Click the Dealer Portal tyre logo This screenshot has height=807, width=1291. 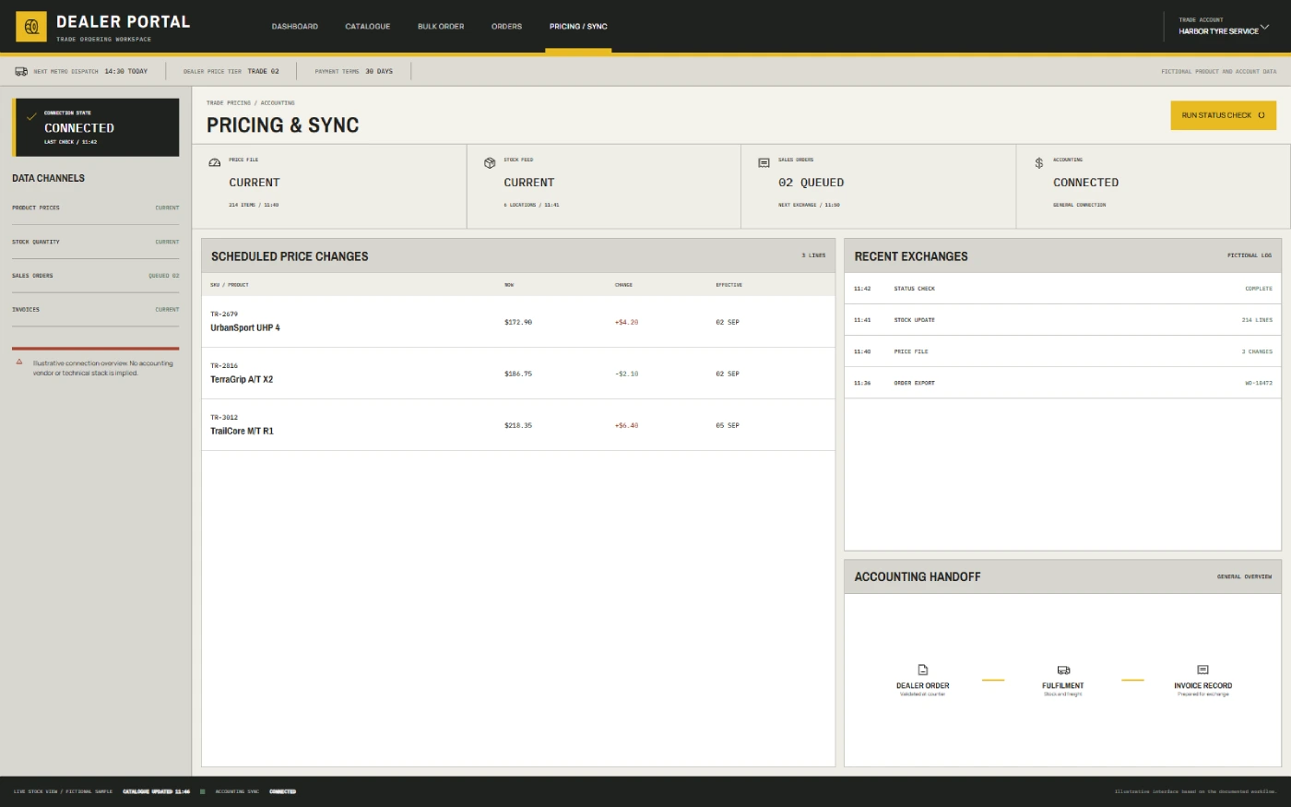coord(31,27)
